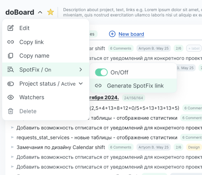Toggle the SpotFix On/Off switch
Screen dimensions: 202x175
click(x=101, y=72)
